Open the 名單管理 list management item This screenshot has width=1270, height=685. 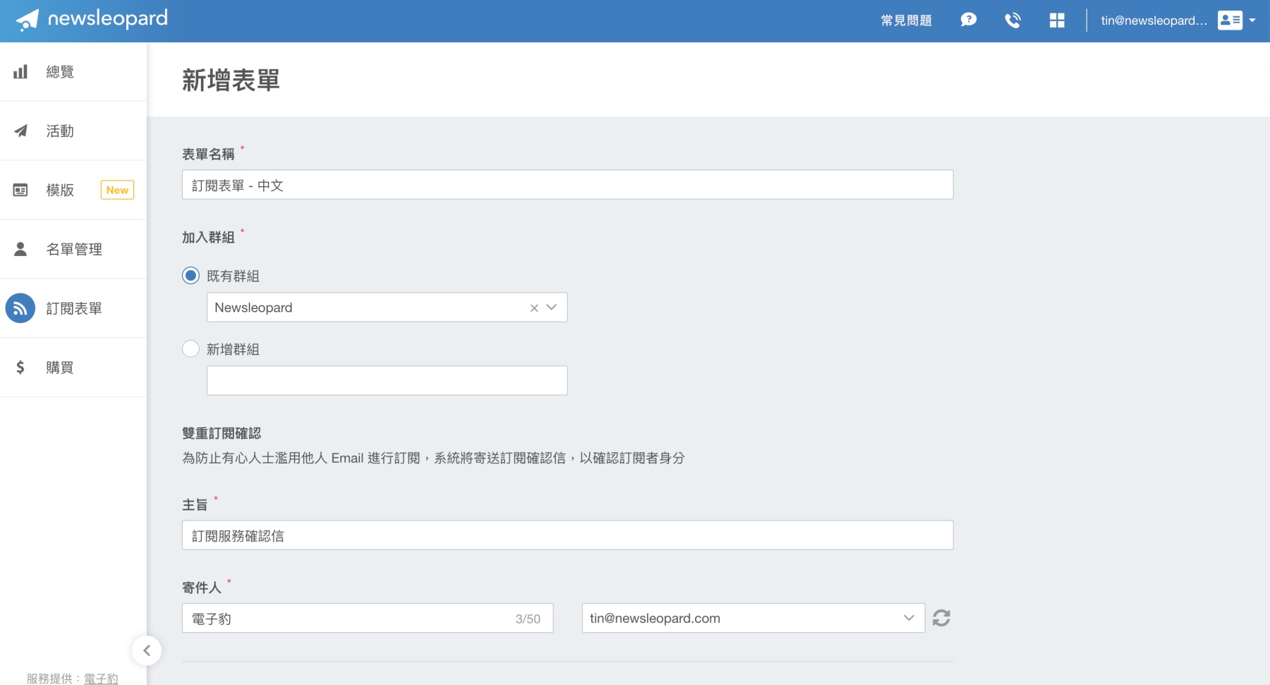[73, 249]
